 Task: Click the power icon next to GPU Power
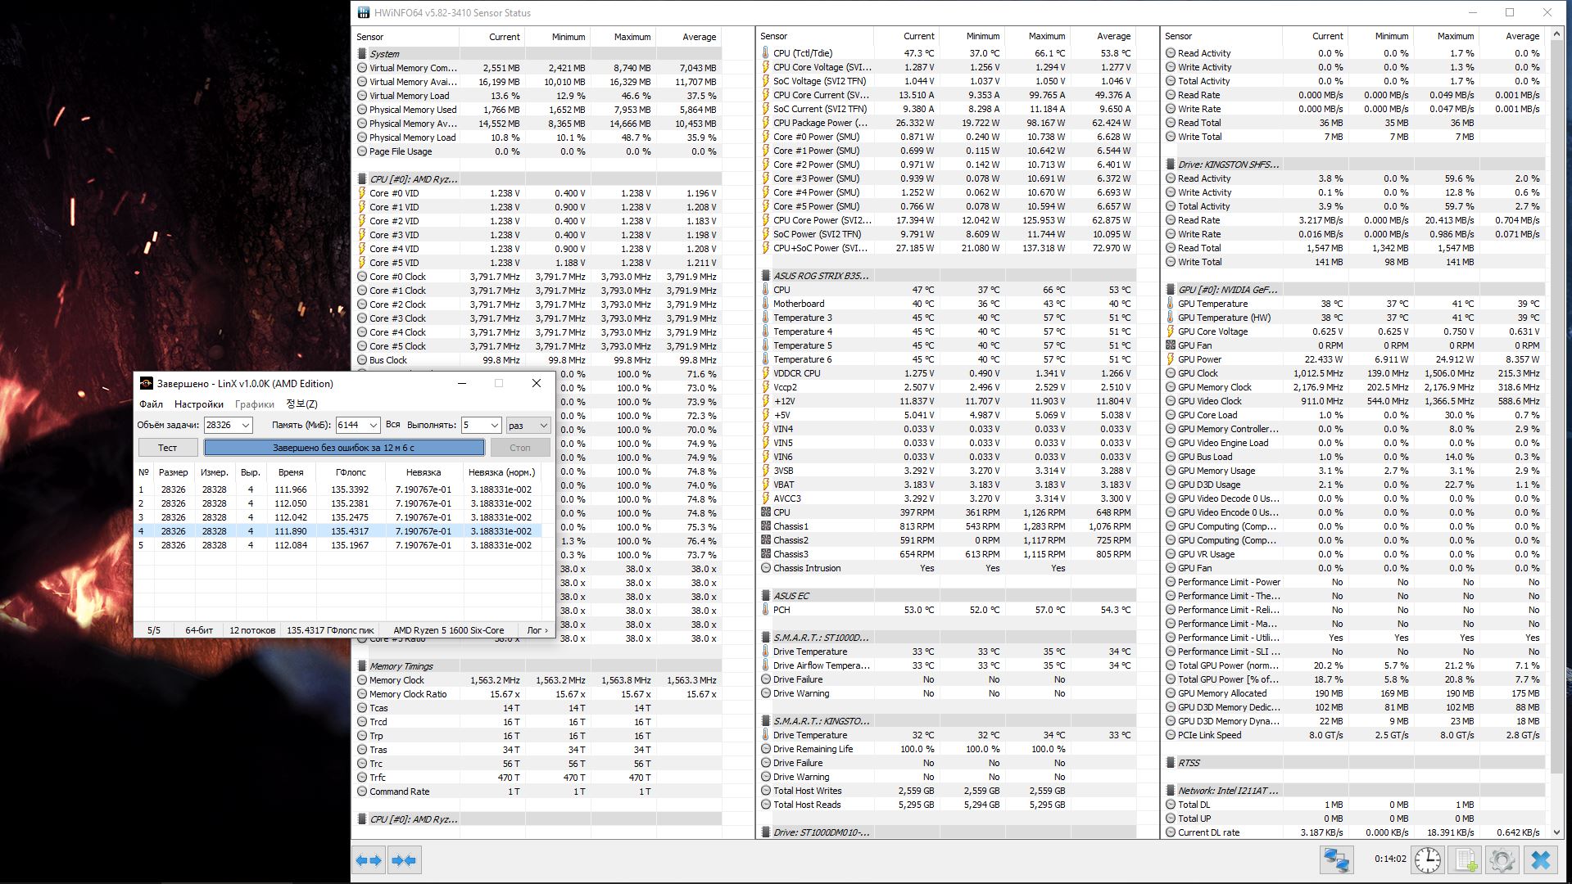[x=1171, y=359]
